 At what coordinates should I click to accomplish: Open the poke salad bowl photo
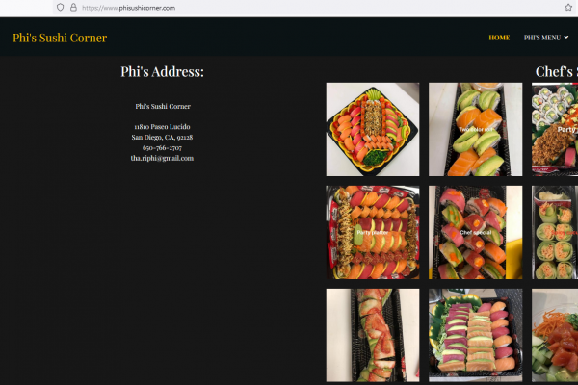coord(555,335)
